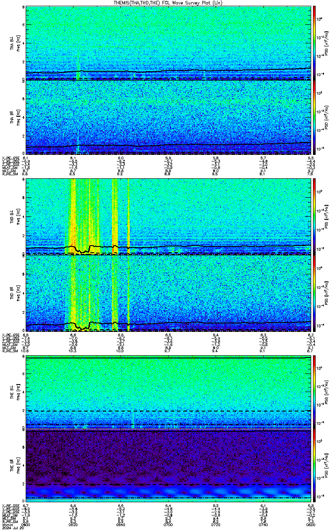
Task: Click the THA B-parallel PSD color bar
Action: tap(314, 117)
